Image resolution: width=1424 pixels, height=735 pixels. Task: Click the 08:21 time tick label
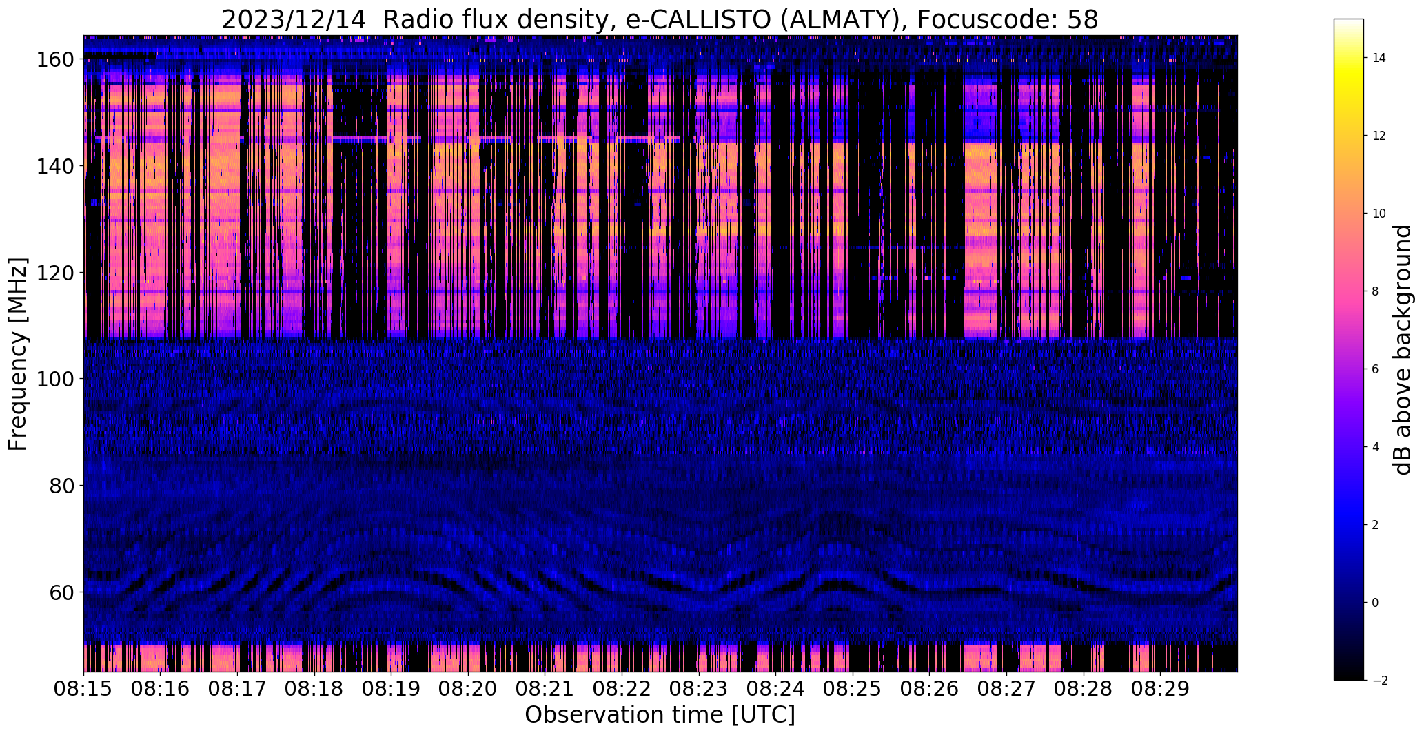pos(545,689)
